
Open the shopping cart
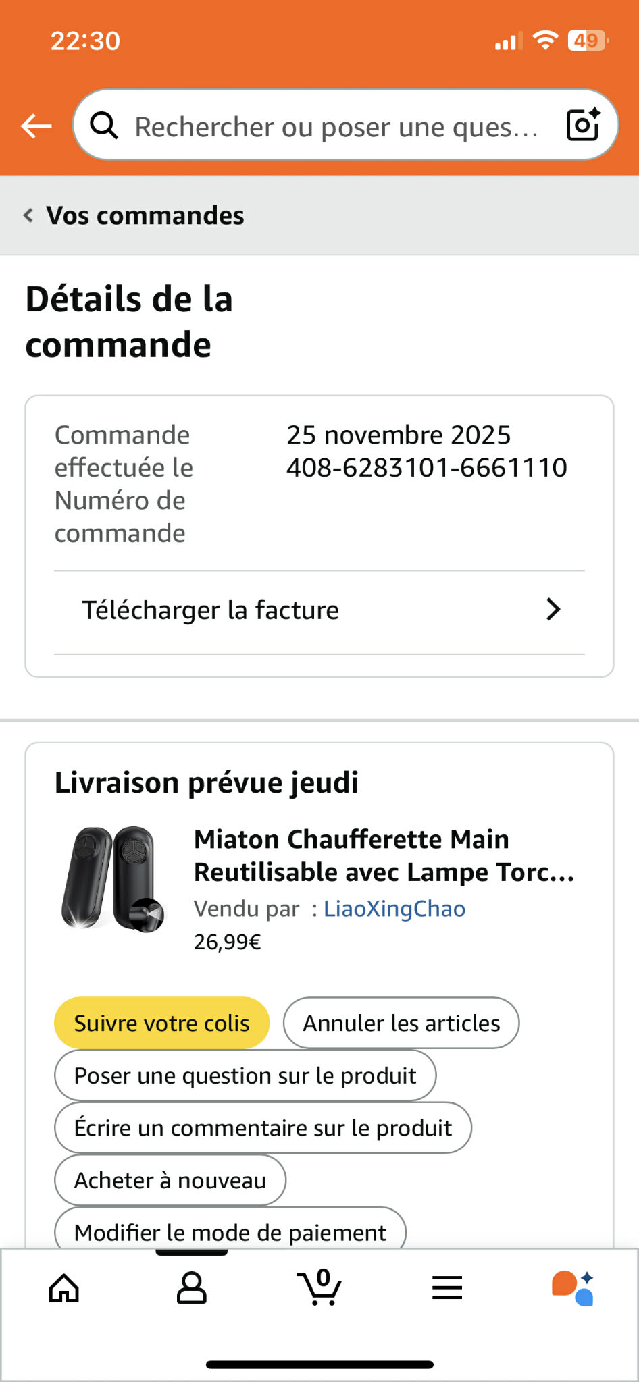(x=319, y=1287)
